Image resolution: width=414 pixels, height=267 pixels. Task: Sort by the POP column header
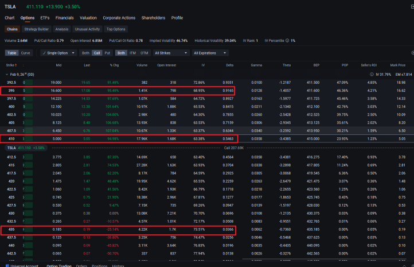345,65
